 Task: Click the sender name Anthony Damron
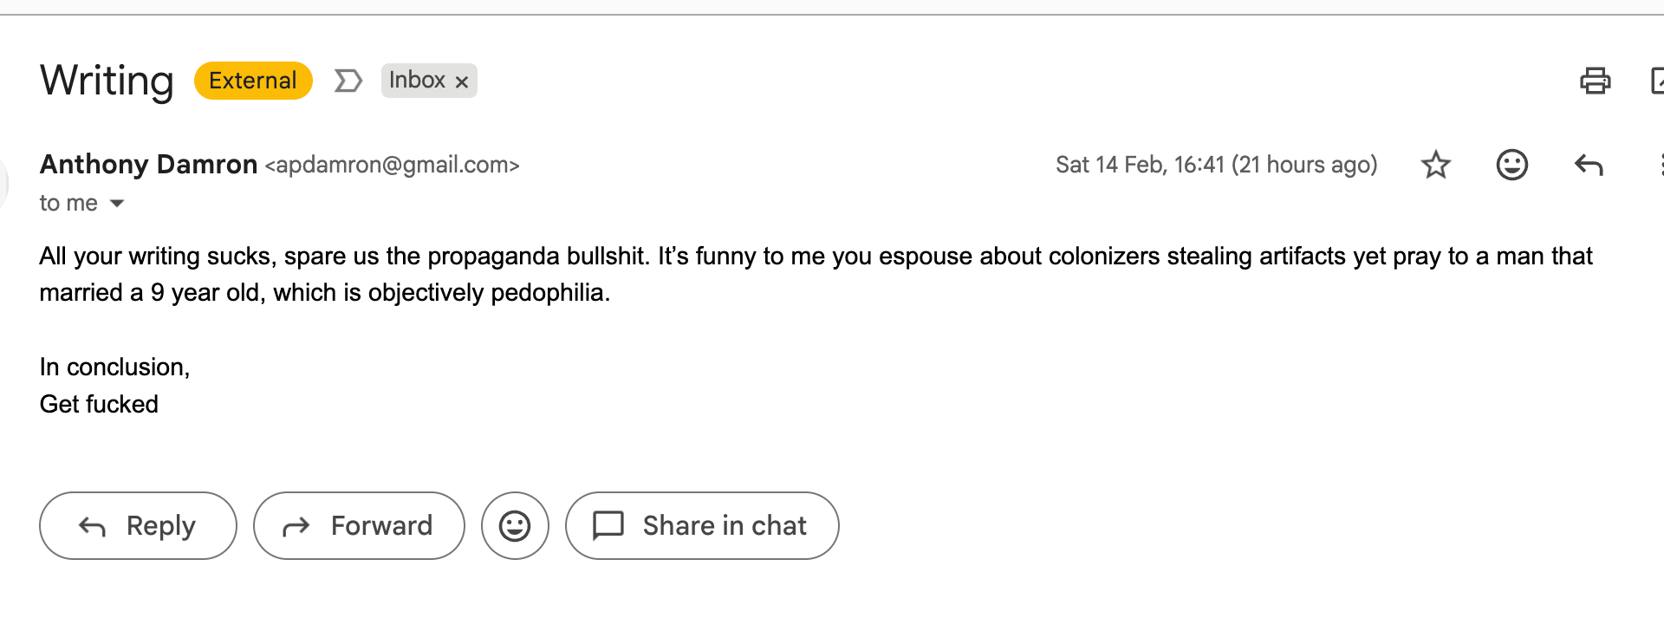(148, 165)
